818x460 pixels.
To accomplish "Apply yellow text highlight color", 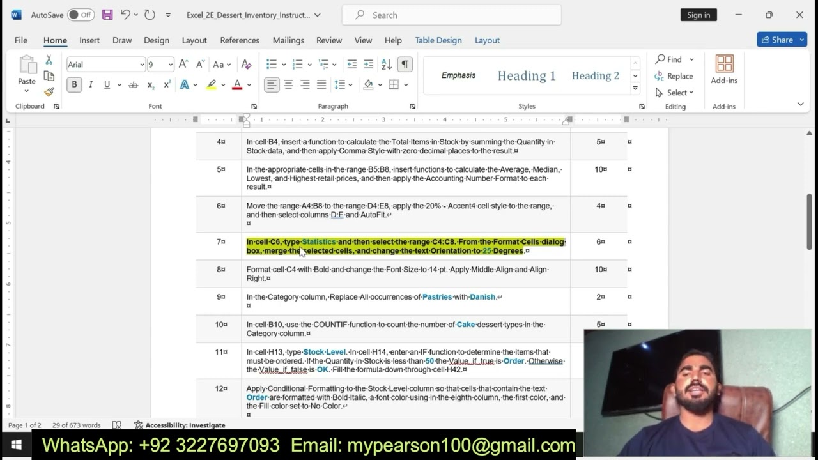I will click(x=212, y=85).
